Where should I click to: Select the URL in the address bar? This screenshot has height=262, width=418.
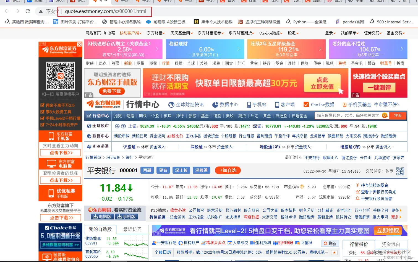click(x=105, y=11)
